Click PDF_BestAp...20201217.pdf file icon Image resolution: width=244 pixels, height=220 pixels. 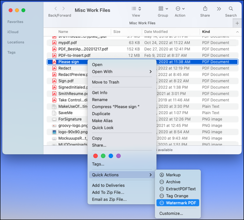pyautogui.click(x=54, y=49)
